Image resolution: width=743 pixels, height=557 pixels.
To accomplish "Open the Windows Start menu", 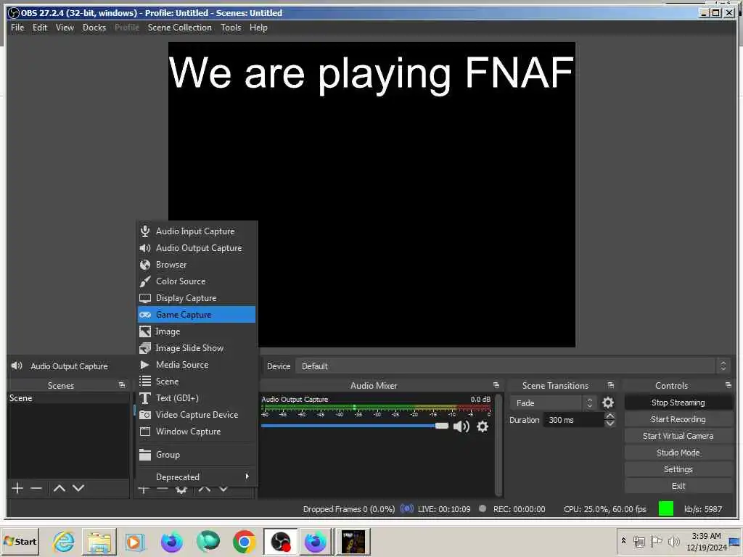I will click(20, 541).
